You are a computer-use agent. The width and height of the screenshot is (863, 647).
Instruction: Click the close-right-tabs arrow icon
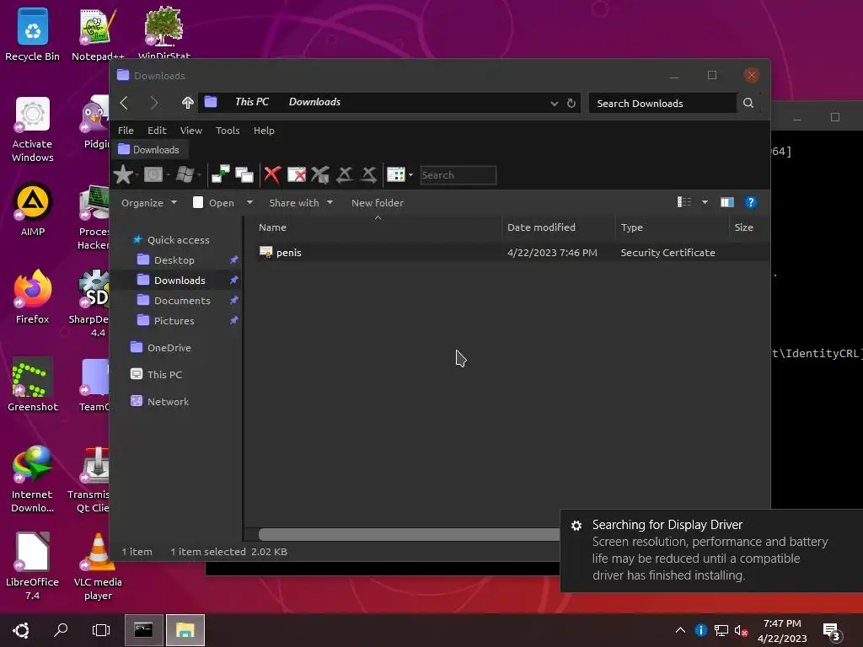coord(368,175)
